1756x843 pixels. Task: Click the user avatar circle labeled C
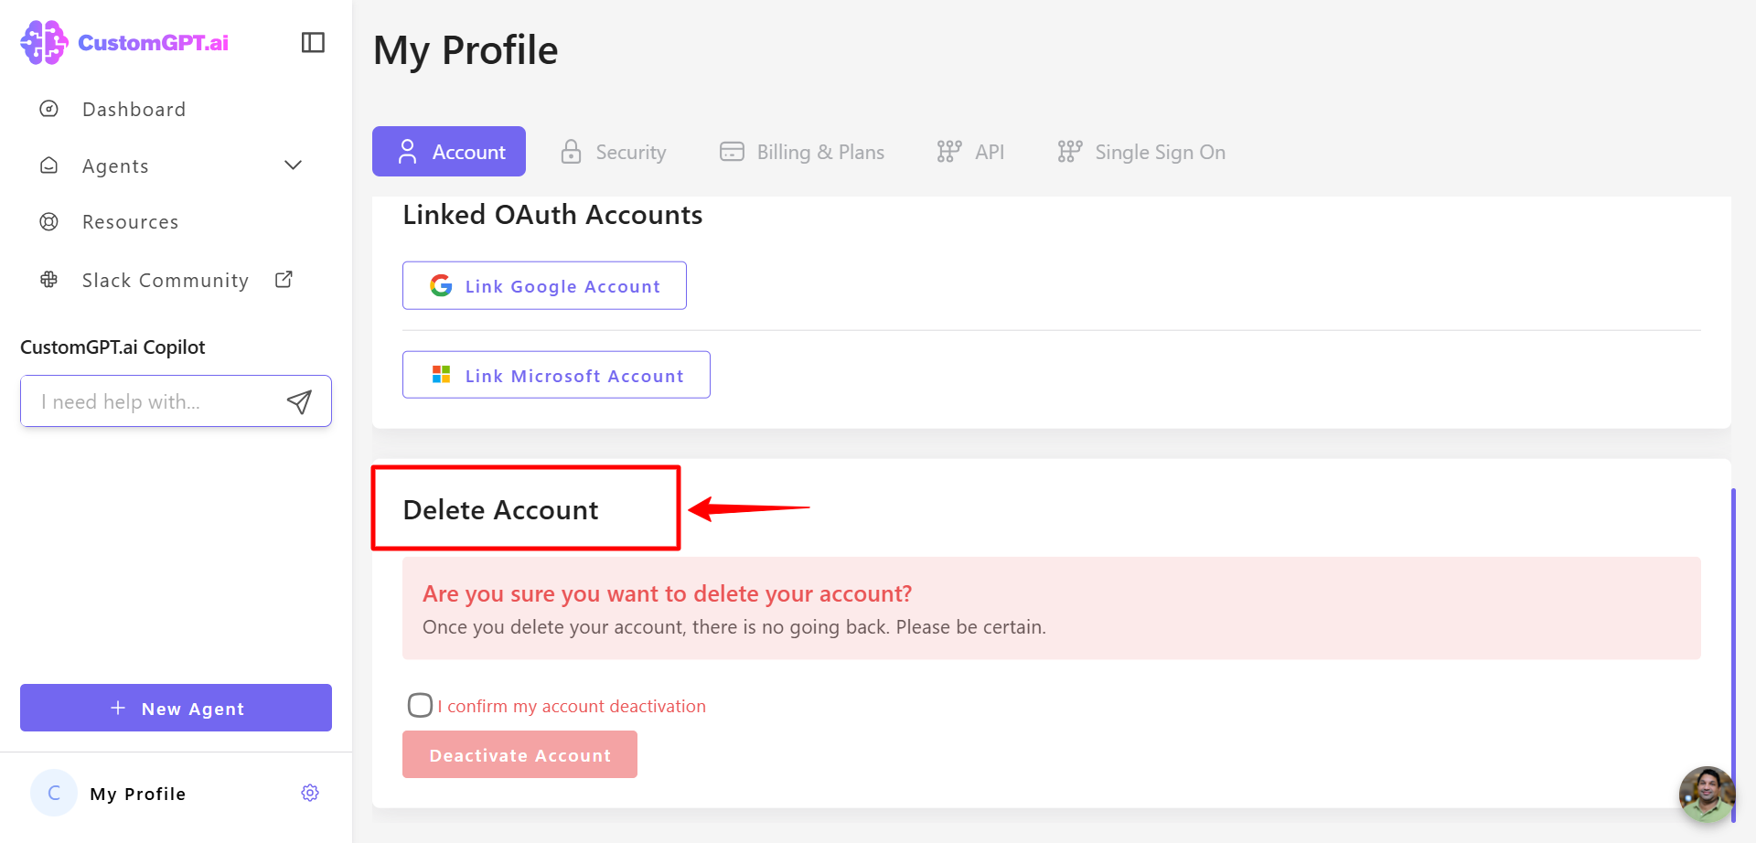[x=54, y=793]
